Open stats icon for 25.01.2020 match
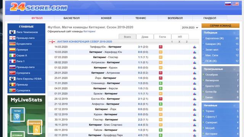Viewport: 244px width, 137px height. click(194, 78)
